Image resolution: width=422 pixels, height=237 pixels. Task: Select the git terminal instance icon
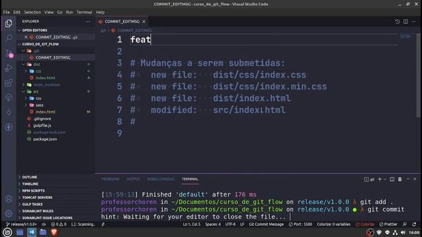click(x=369, y=179)
